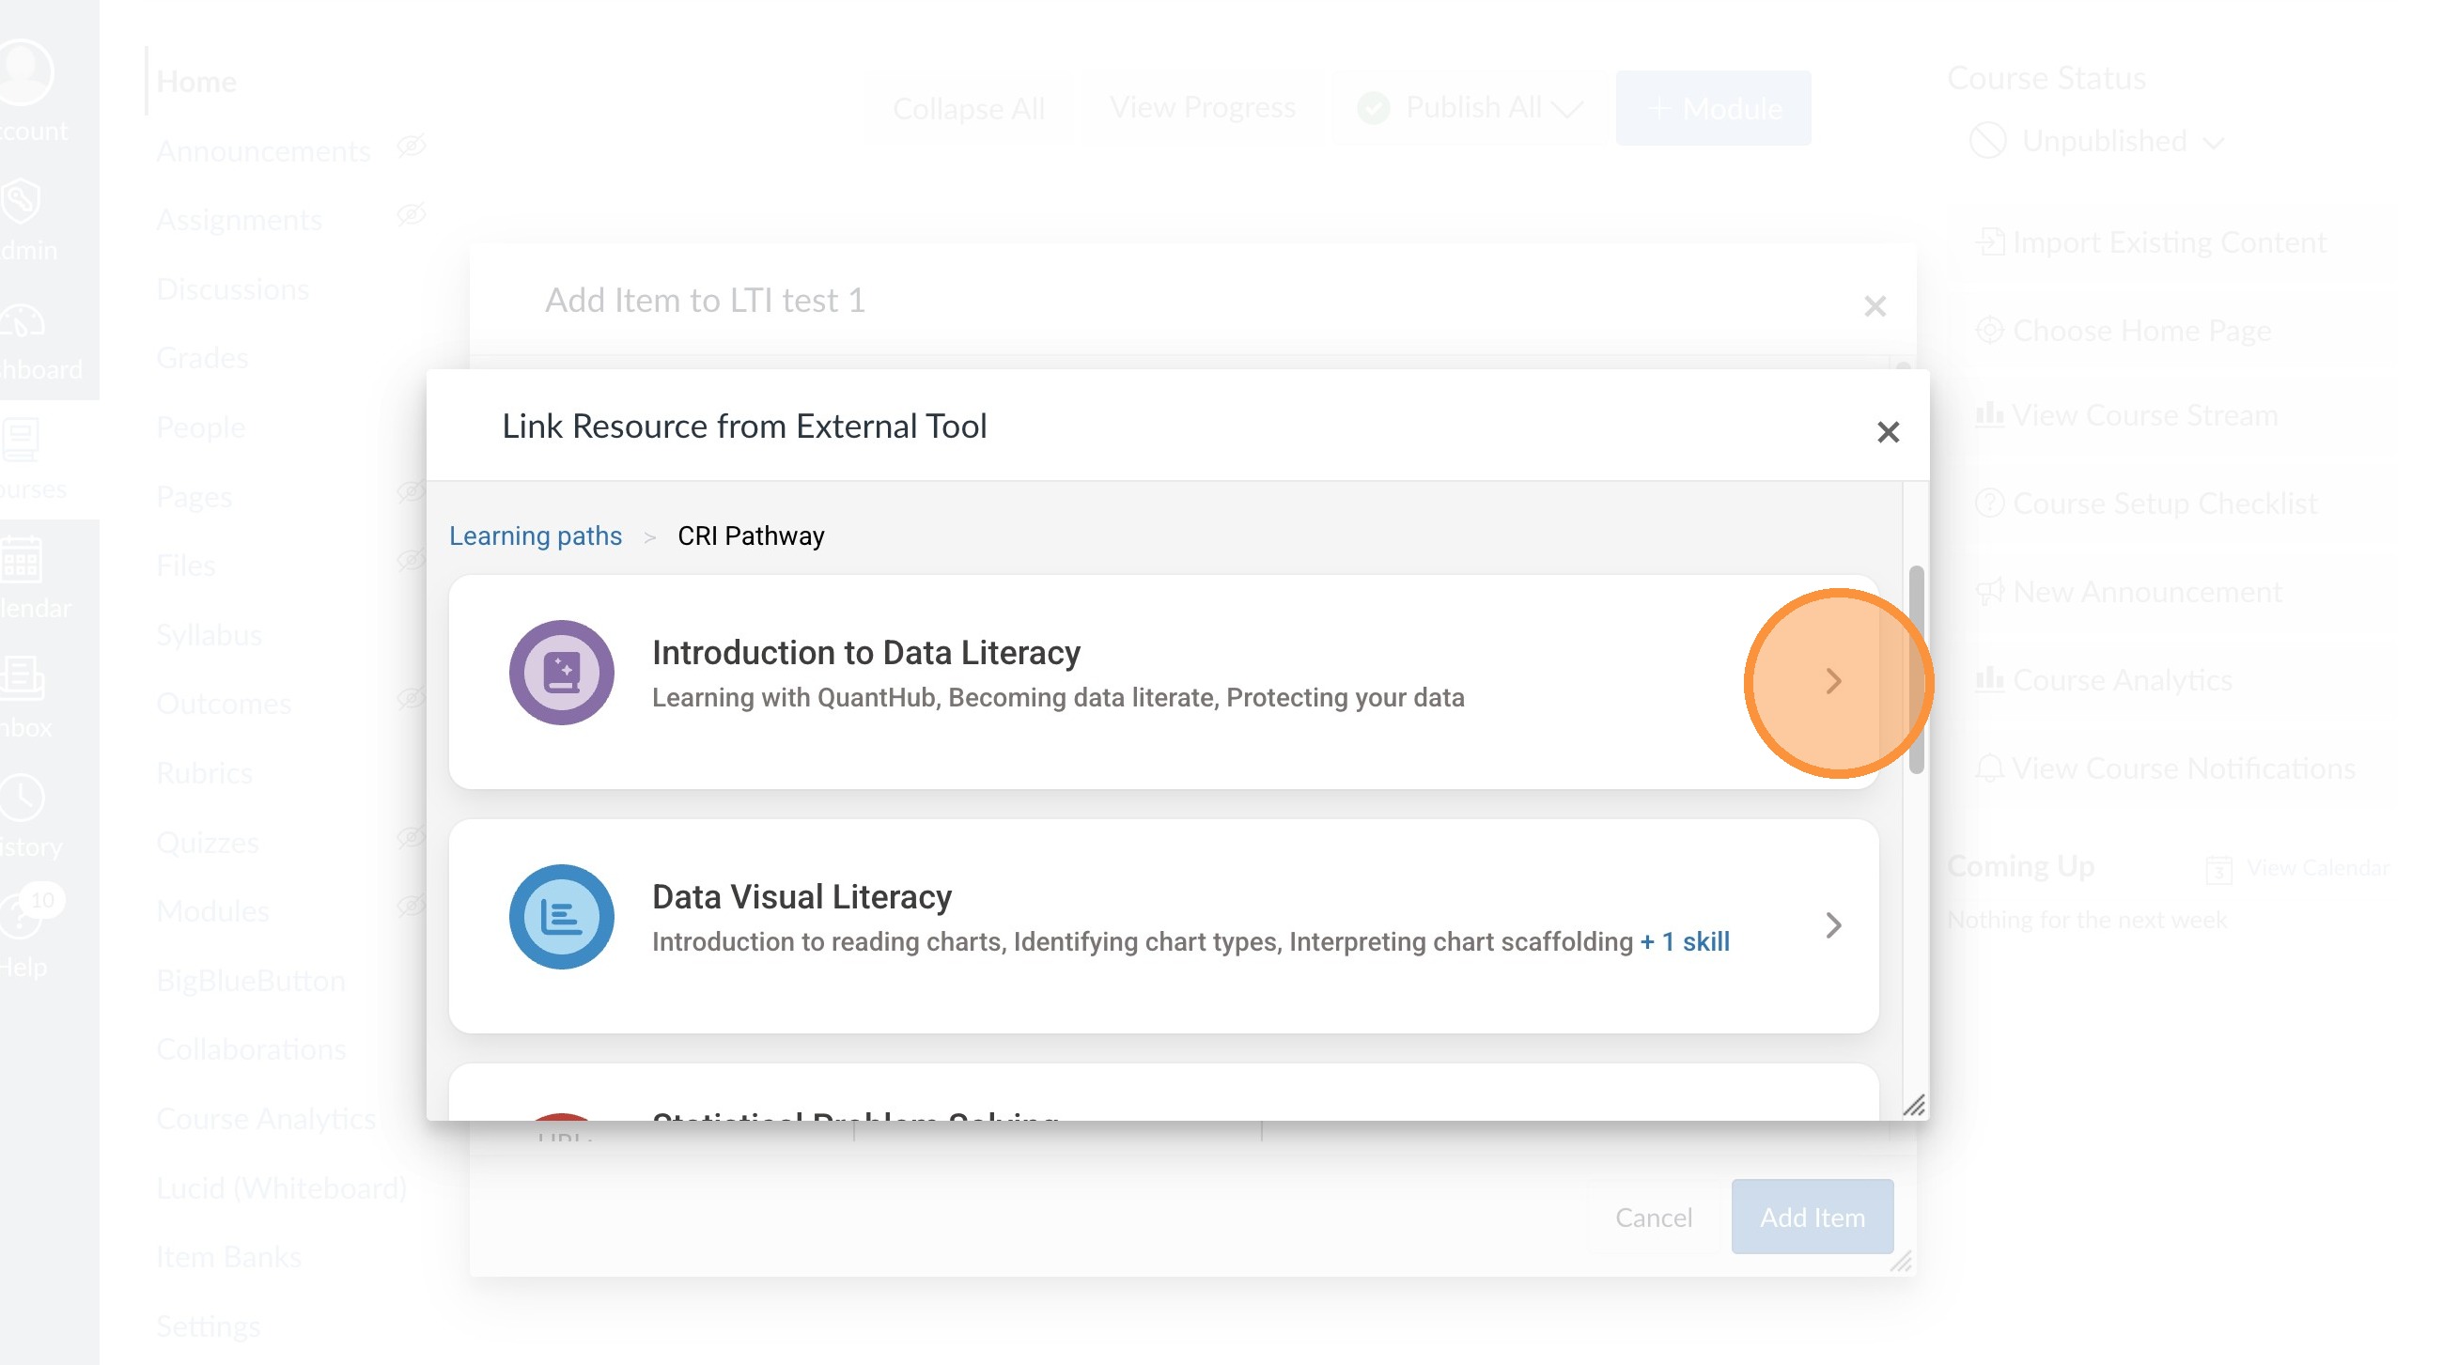Image resolution: width=2443 pixels, height=1365 pixels.
Task: Toggle eye icon next to Announcements
Action: [411, 146]
